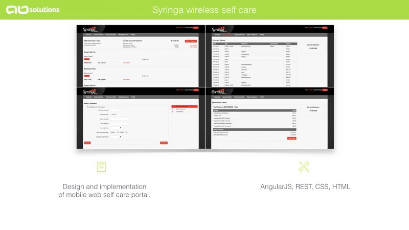Screen dimensions: 409x230
Task: Click the 'Current account balance' heading
Action: point(132,41)
